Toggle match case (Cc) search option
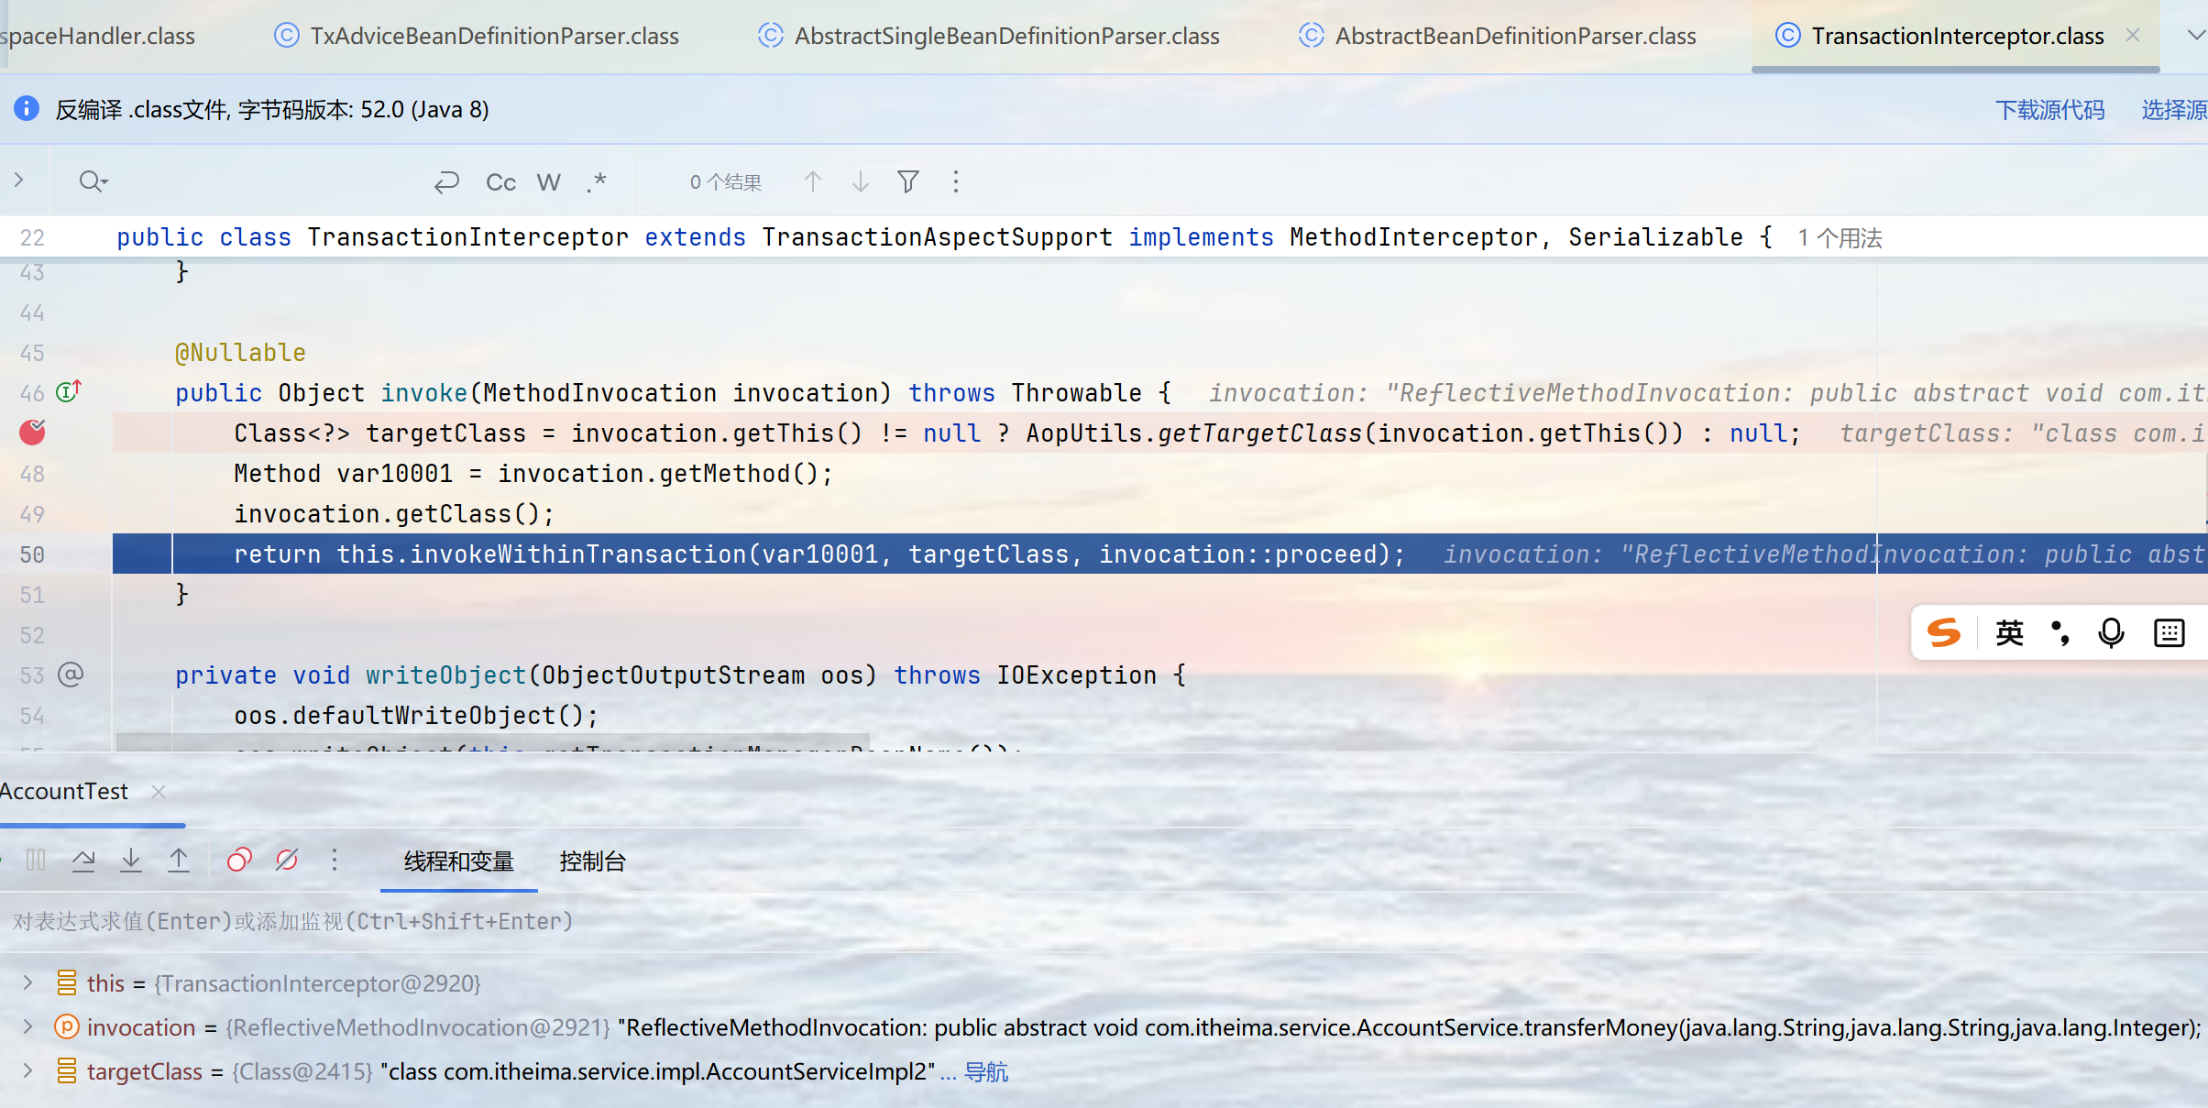 500,182
